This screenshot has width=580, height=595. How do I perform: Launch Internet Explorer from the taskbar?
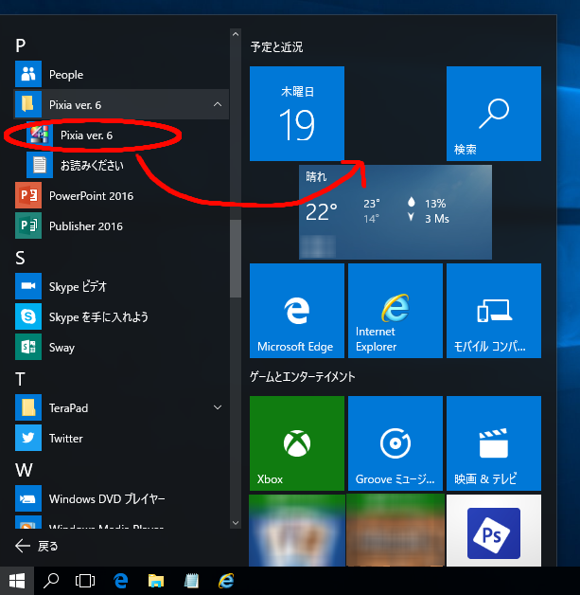(226, 581)
